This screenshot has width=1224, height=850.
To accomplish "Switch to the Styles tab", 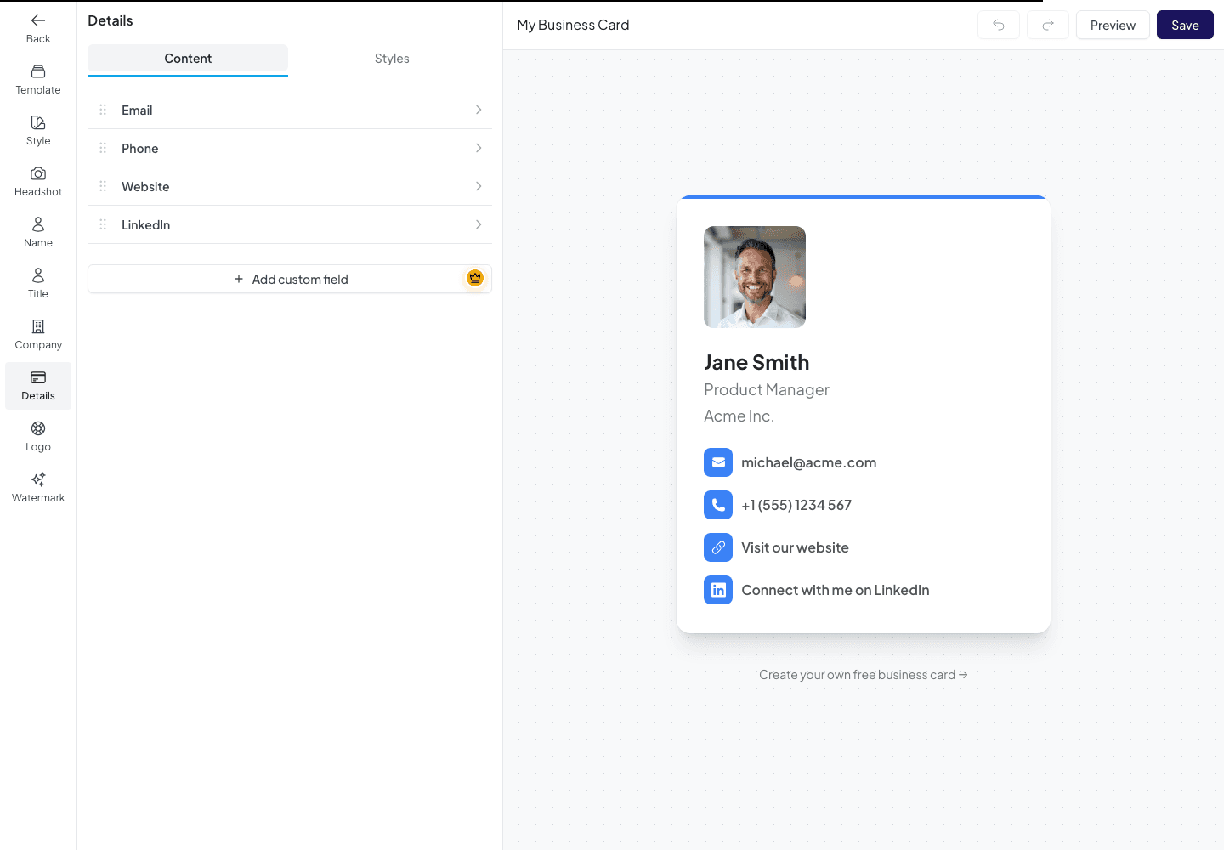I will click(x=392, y=59).
